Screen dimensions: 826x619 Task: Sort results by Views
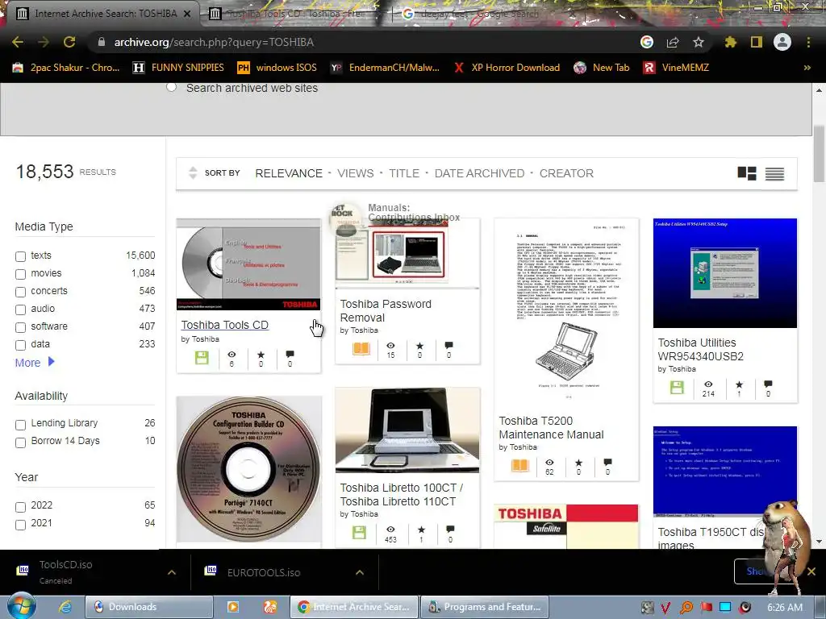[356, 173]
